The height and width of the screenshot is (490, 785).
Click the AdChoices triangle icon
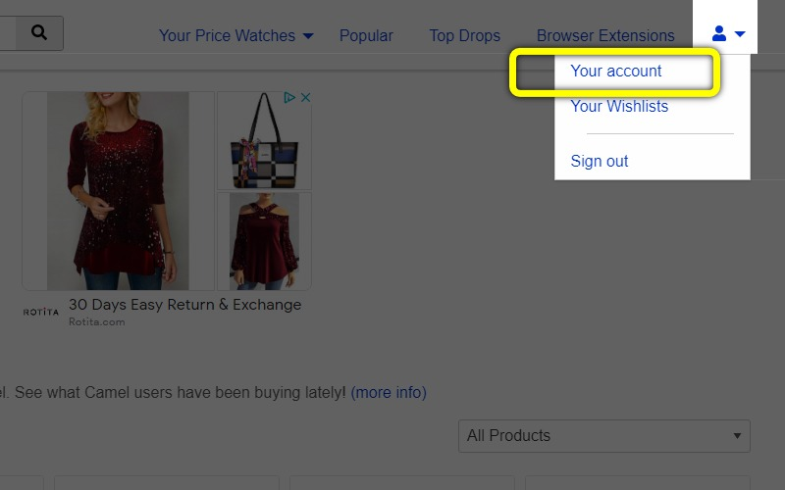pyautogui.click(x=289, y=98)
